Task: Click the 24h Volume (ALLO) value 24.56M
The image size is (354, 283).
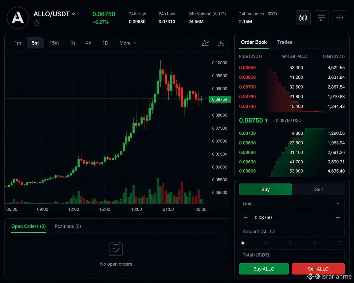Action: click(196, 22)
